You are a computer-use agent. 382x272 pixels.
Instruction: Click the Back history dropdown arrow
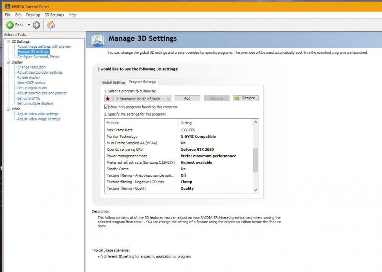coord(29,25)
